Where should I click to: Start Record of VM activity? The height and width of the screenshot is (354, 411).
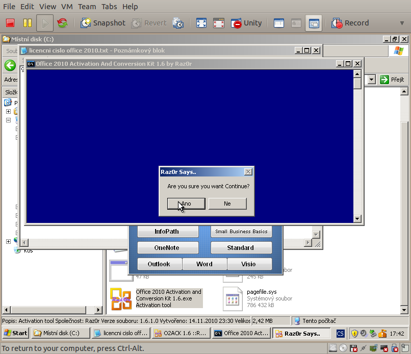point(350,23)
